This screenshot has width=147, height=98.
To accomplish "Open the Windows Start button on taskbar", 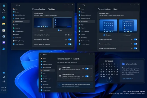I will pos(4,6).
